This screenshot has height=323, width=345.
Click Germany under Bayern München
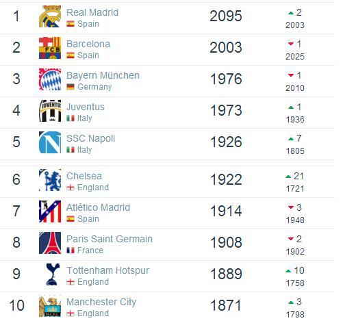coord(94,87)
